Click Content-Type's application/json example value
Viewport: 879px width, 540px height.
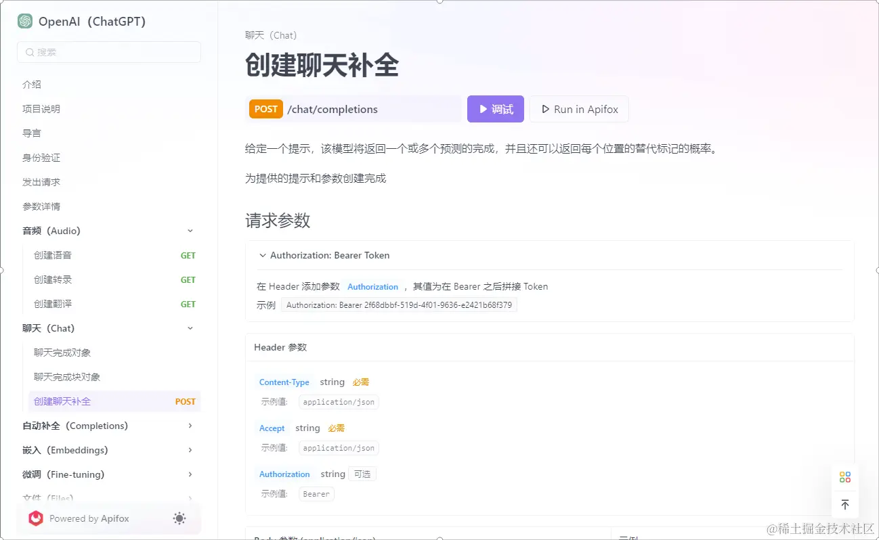(339, 402)
